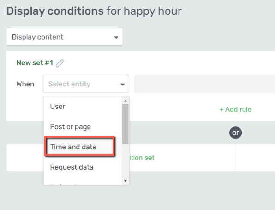The image size is (275, 210).
Task: Click the entity list scrollbar thumb
Action: point(126,124)
